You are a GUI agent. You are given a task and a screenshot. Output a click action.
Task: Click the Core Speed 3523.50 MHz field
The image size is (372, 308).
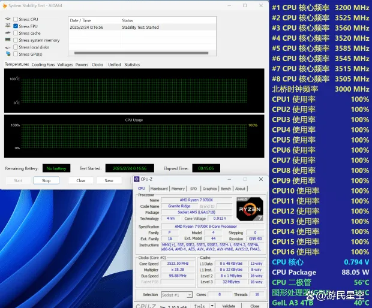click(x=178, y=264)
